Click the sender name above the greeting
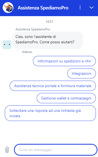This screenshot has width=98, height=157. pos(33,29)
